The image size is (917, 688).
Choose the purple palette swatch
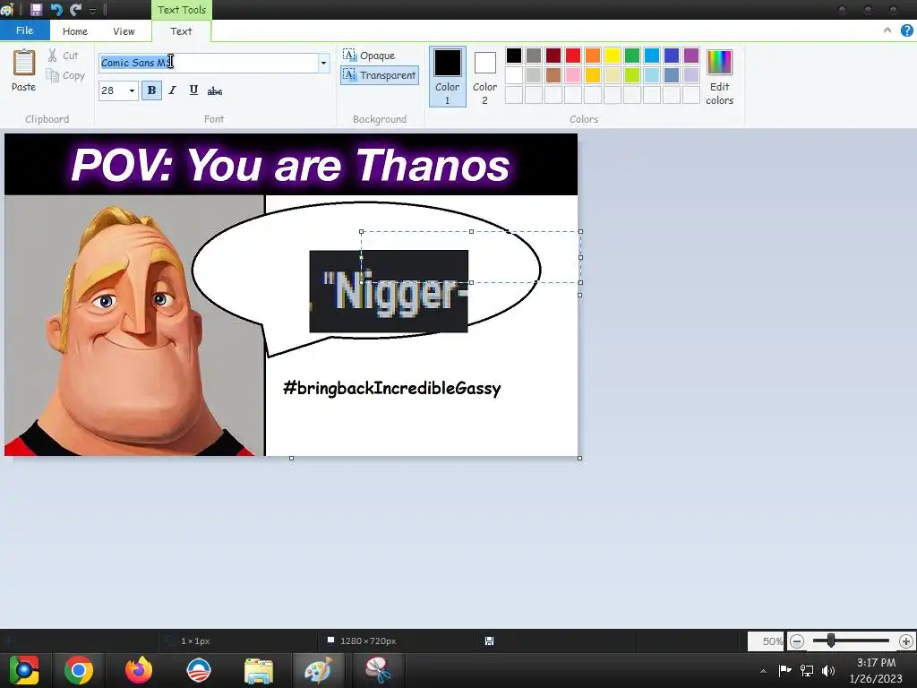(691, 56)
